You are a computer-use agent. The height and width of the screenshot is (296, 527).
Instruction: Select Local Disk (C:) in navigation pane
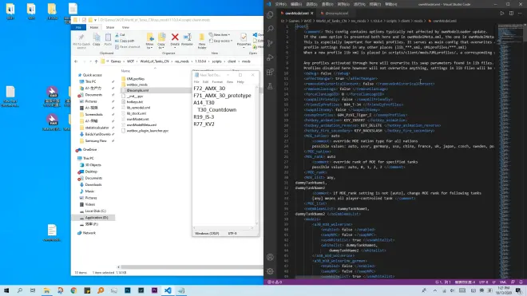pos(95,211)
